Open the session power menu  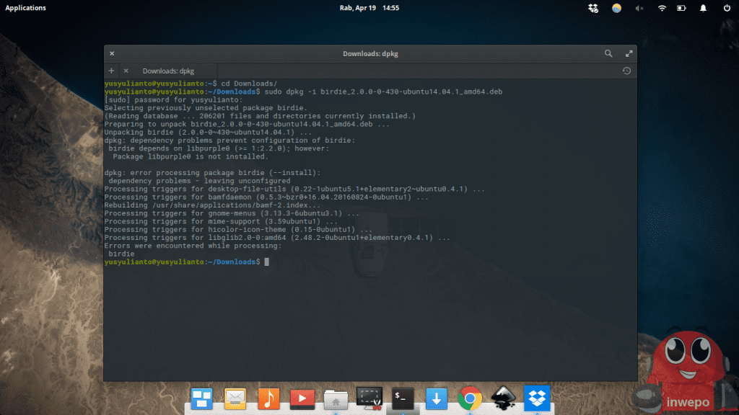pos(726,8)
